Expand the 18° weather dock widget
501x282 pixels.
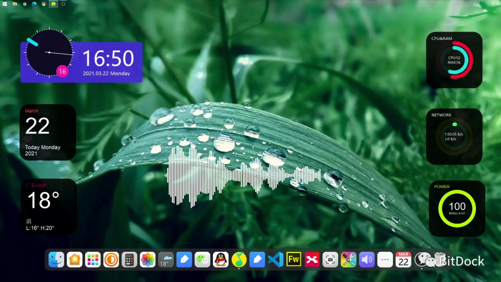(x=165, y=260)
